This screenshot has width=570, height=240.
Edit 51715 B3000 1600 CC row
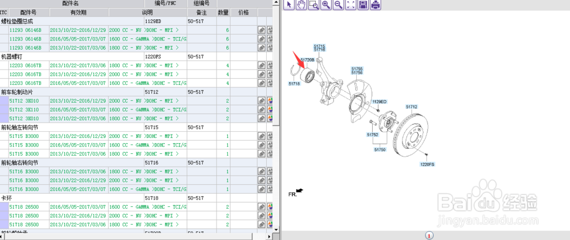(262, 145)
